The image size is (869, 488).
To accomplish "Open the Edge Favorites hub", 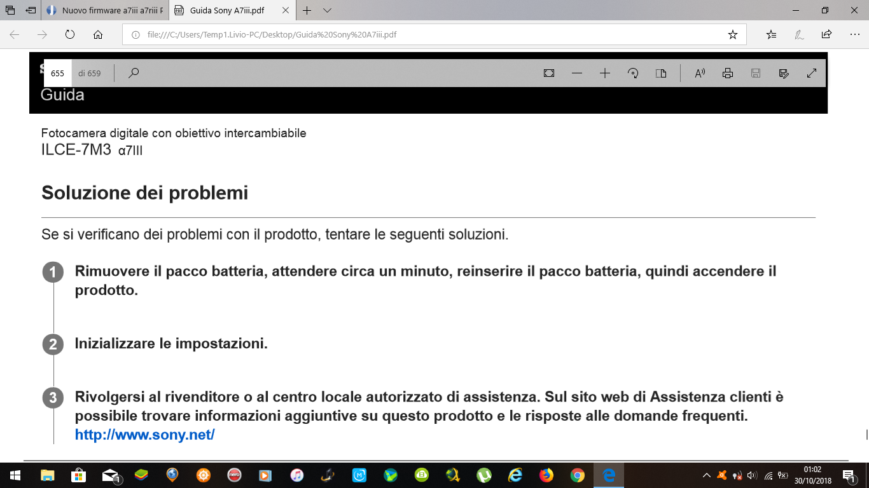I will (x=771, y=34).
